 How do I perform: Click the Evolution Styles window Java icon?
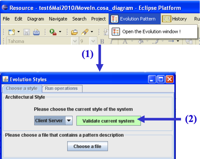(6, 79)
